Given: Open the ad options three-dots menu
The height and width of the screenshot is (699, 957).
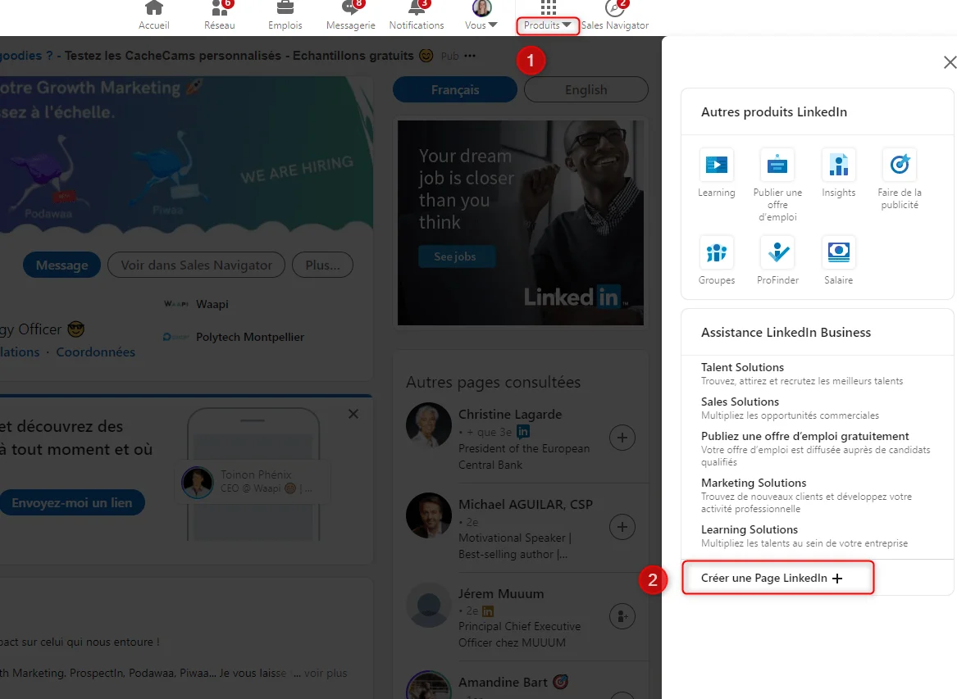Looking at the screenshot, I should click(x=469, y=56).
